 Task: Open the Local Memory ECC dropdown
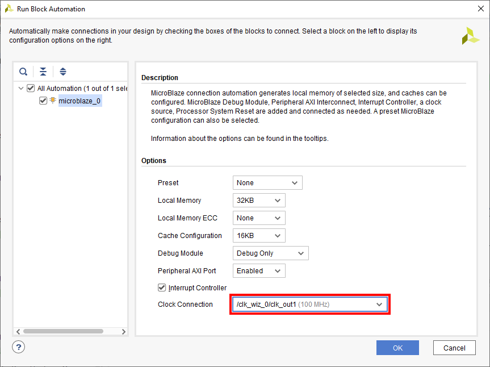[x=259, y=218]
